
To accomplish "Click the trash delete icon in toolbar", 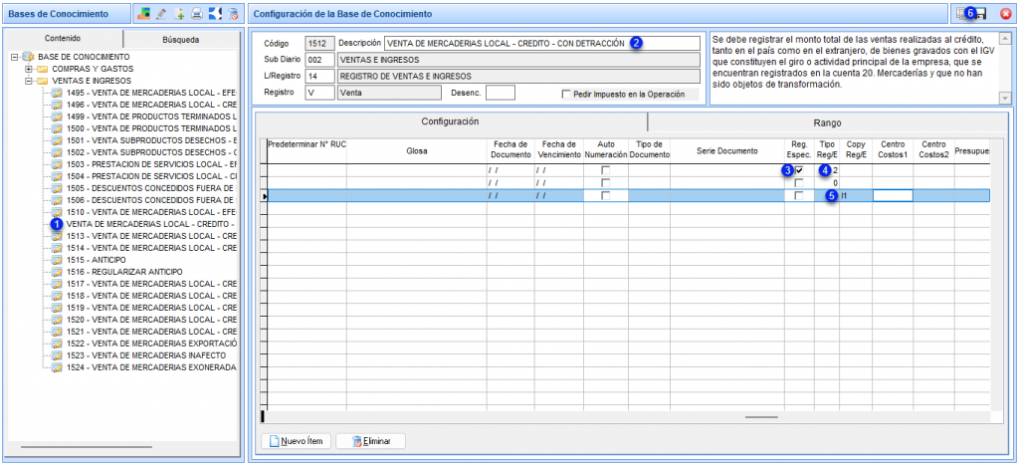I will tap(233, 13).
